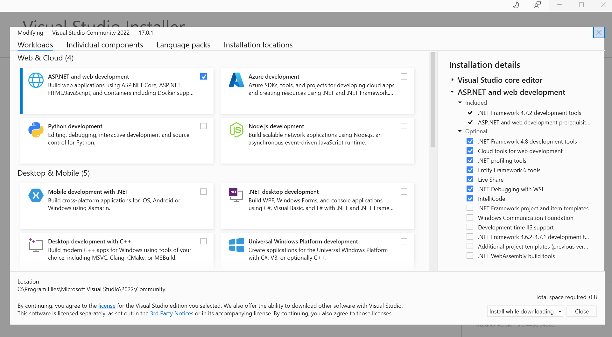Check Windows Communication Foundation option
The width and height of the screenshot is (612, 337).
click(x=470, y=218)
